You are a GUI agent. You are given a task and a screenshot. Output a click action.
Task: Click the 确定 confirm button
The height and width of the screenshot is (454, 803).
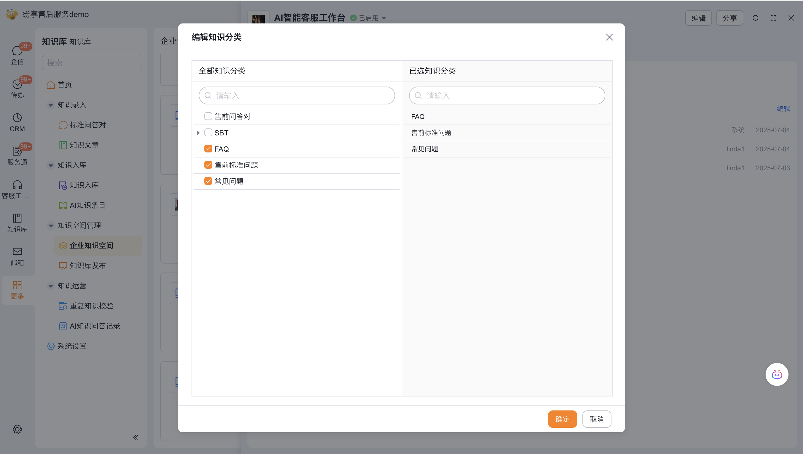[562, 419]
